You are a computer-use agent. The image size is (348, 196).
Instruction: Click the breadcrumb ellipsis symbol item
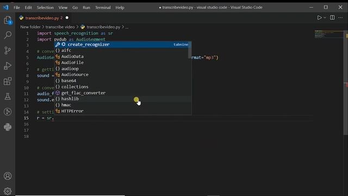click(127, 27)
